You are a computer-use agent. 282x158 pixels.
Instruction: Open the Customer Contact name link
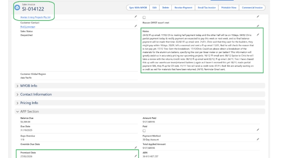coord(28,27)
